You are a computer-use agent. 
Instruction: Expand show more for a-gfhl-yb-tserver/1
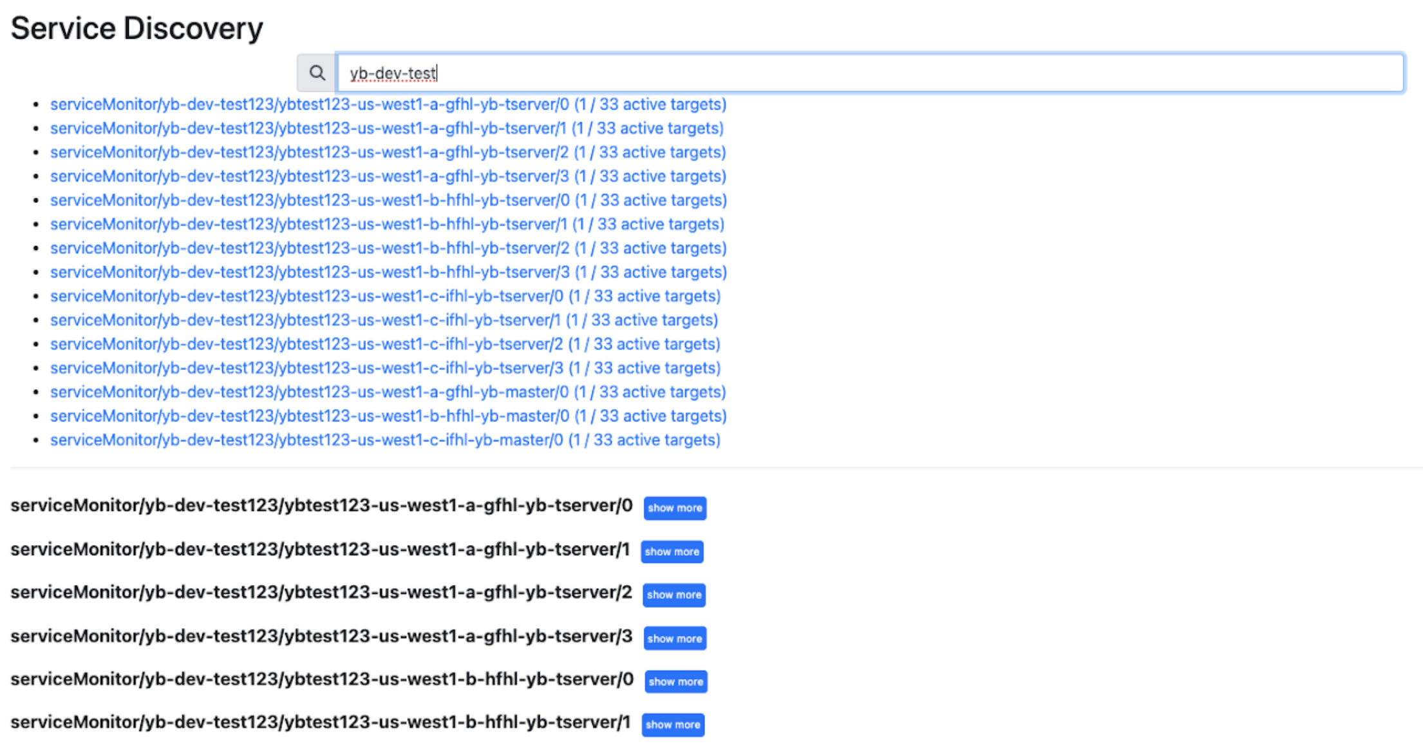[672, 552]
